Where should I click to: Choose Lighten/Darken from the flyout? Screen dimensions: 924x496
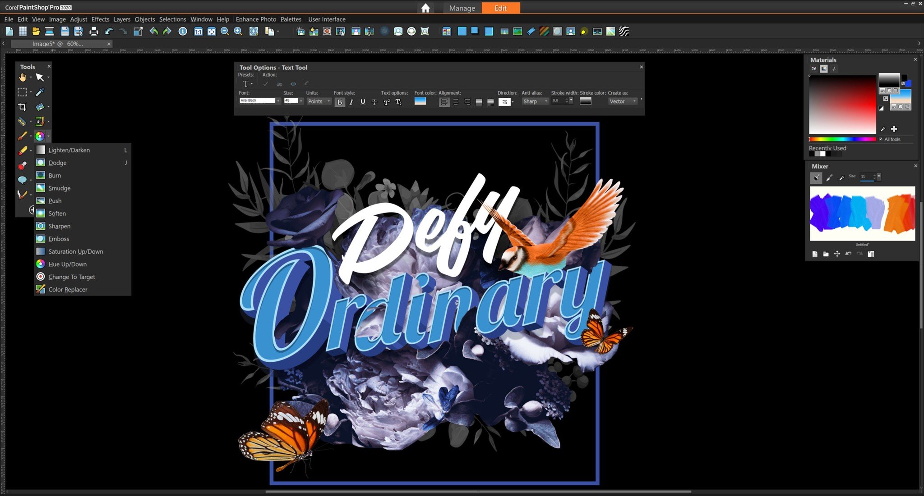(83, 150)
